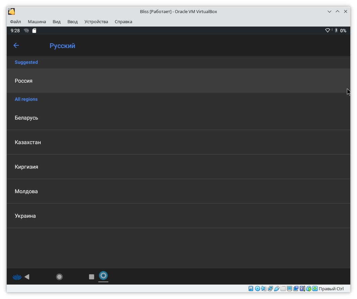Tap the recent apps square button
This screenshot has width=357, height=299.
click(x=91, y=277)
